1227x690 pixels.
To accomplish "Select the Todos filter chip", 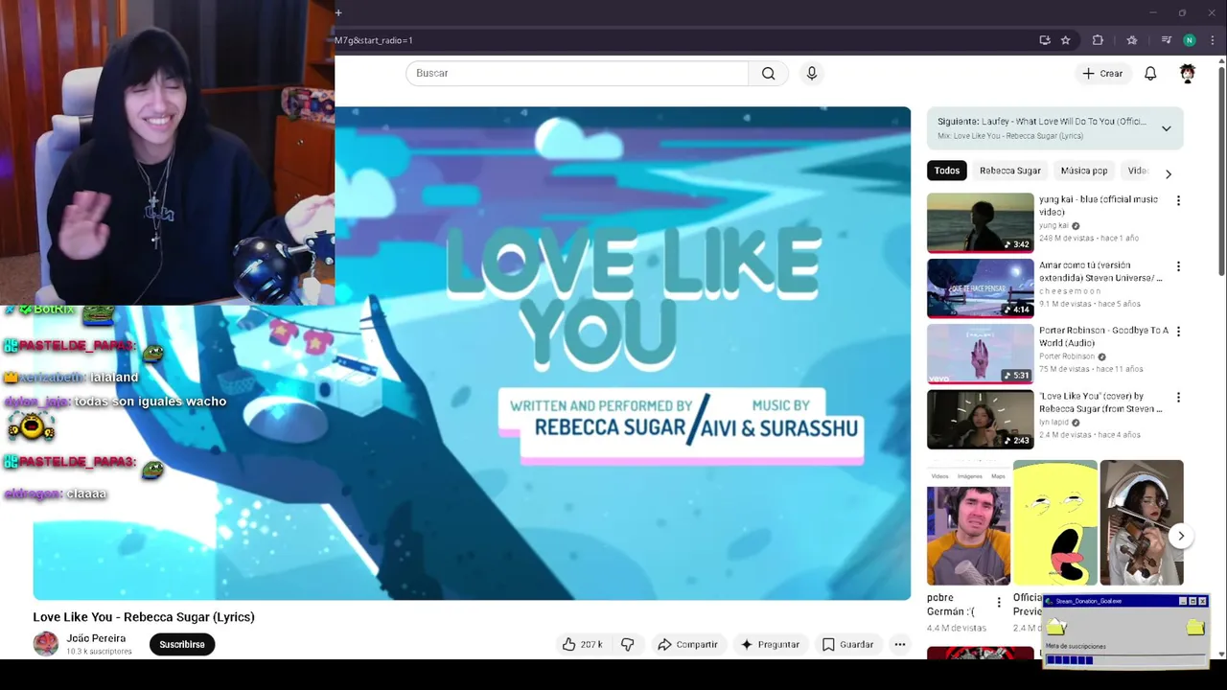I will pos(947,171).
